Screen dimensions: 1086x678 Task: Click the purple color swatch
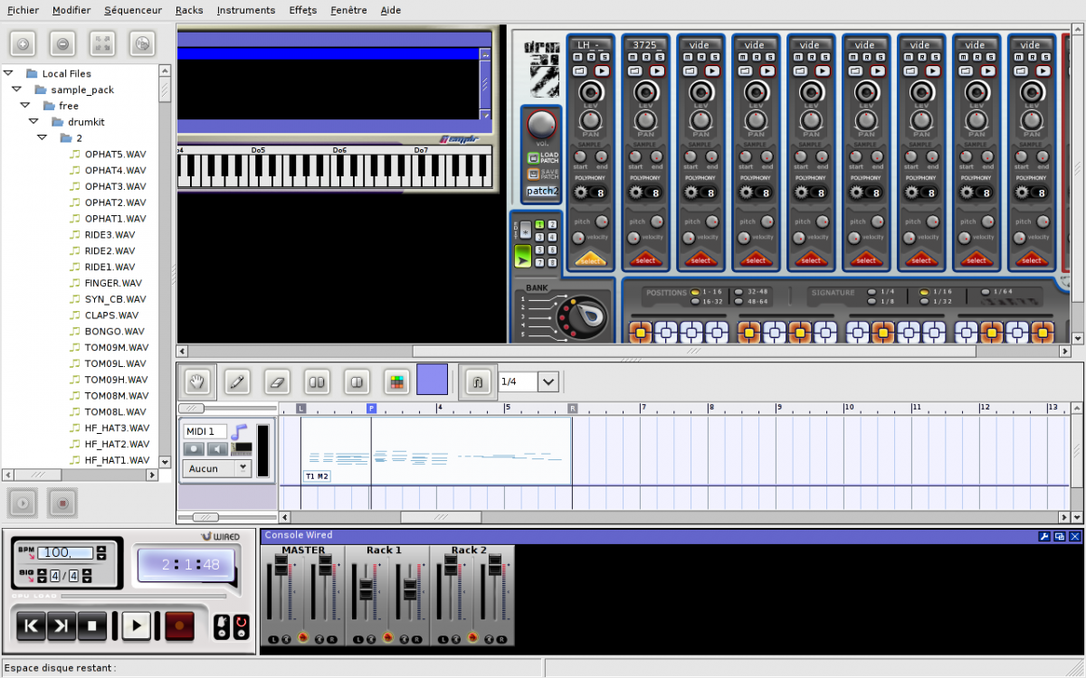click(x=432, y=380)
